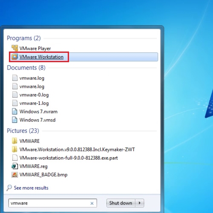The image size is (213, 213).
Task: Open Windows 7.nvram file icon
Action: point(15,111)
